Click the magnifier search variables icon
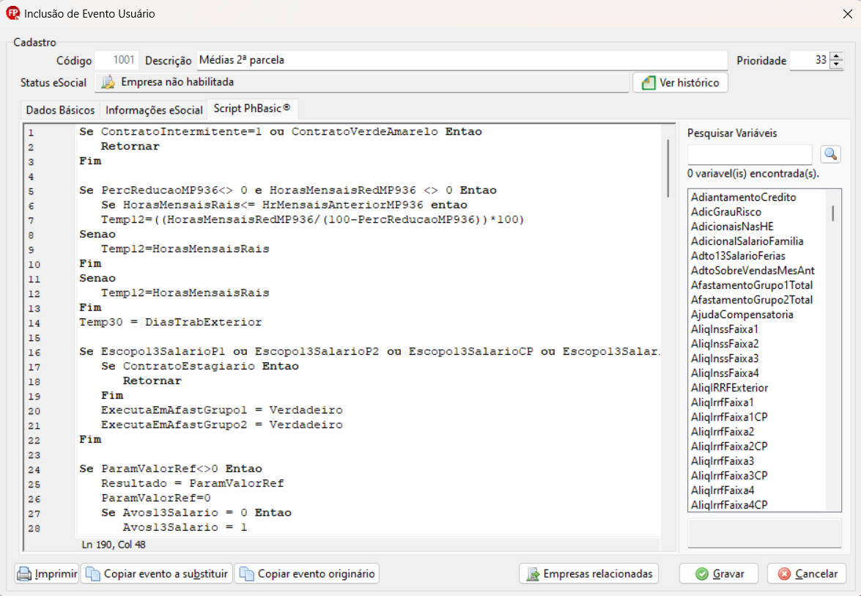Viewport: 861px width, 596px height. (x=830, y=154)
